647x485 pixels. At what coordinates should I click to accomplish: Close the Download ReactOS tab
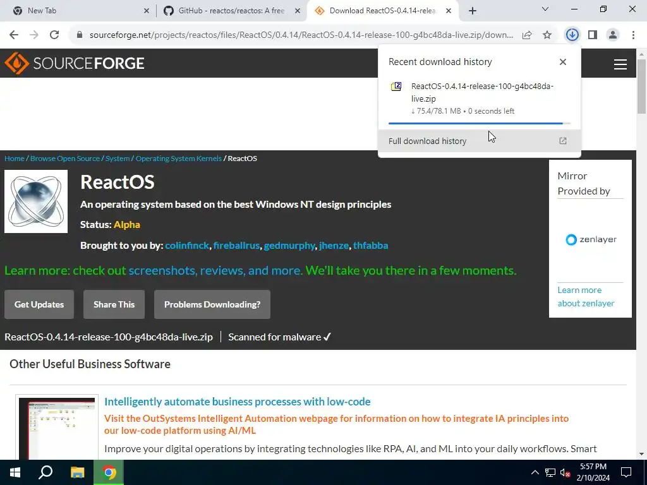(449, 11)
